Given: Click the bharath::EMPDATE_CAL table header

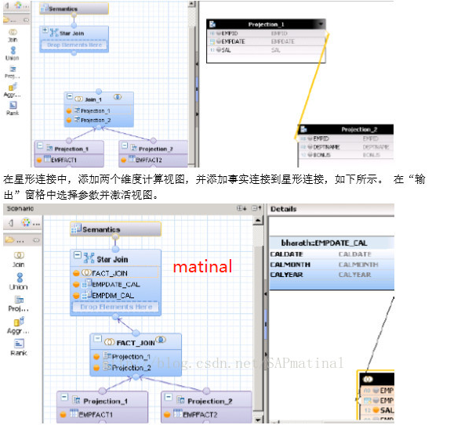Looking at the screenshot, I should (x=332, y=243).
